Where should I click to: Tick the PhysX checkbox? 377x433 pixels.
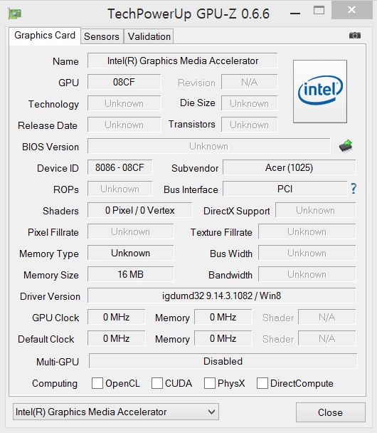tap(210, 383)
